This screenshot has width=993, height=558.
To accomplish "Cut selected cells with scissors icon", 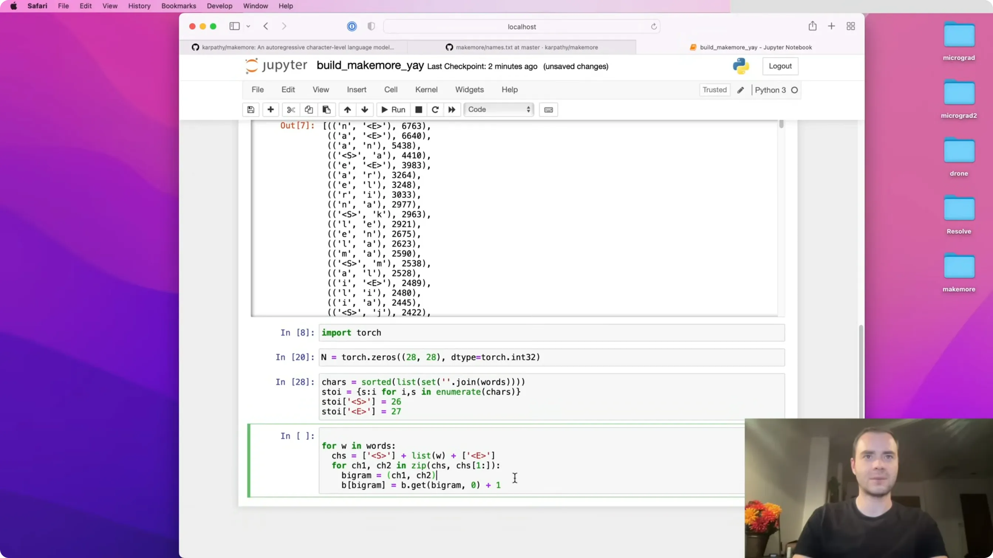I will click(291, 110).
